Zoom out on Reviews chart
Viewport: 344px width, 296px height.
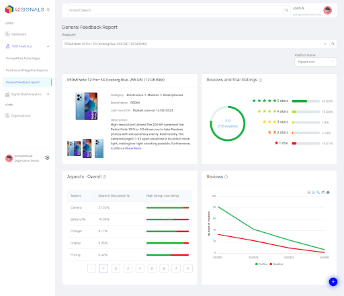pos(313,193)
